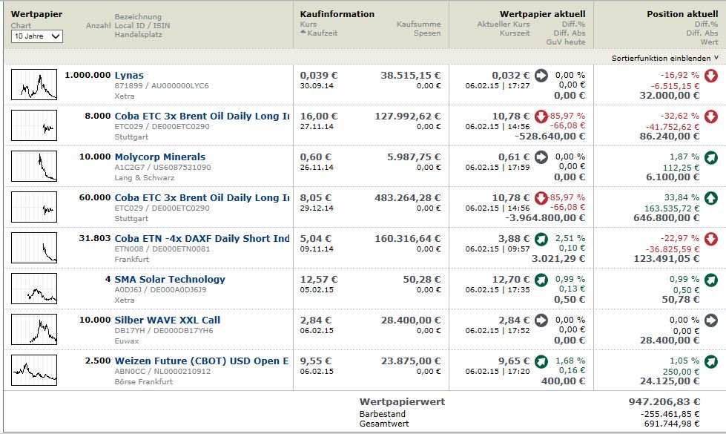The height and width of the screenshot is (434, 726).
Task: Open Weizen Future (CBOT) USD link
Action: click(x=202, y=361)
